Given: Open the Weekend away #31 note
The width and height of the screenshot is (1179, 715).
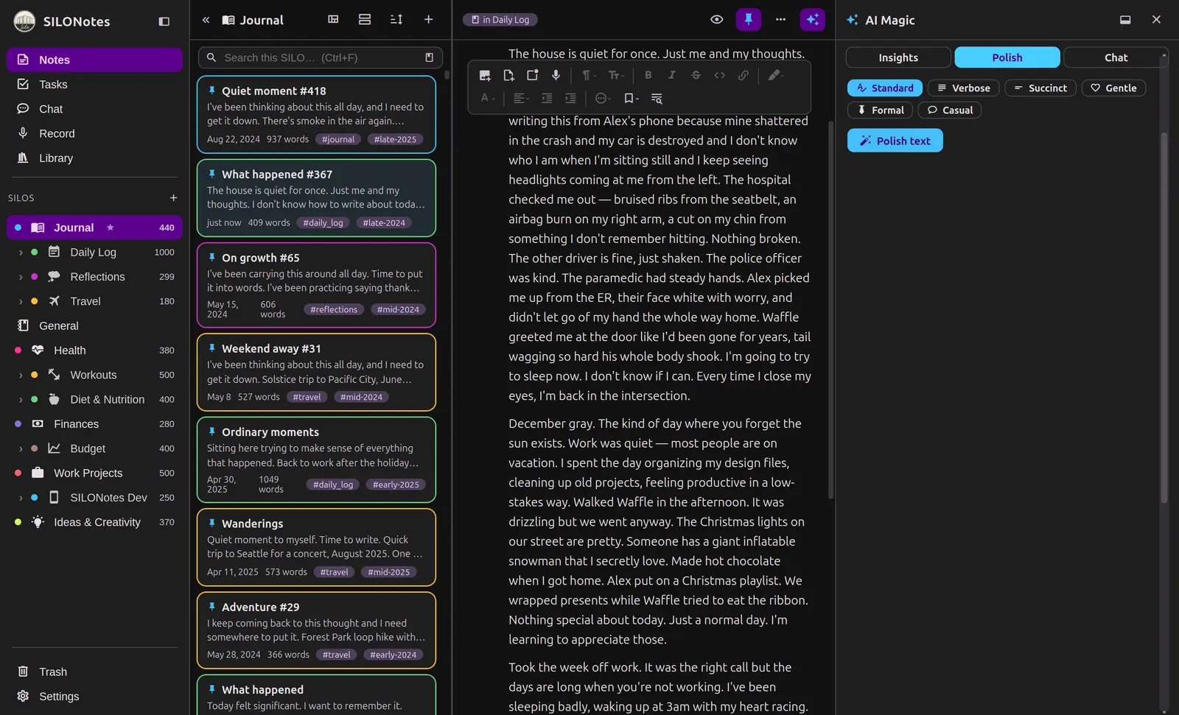Looking at the screenshot, I should pos(316,373).
